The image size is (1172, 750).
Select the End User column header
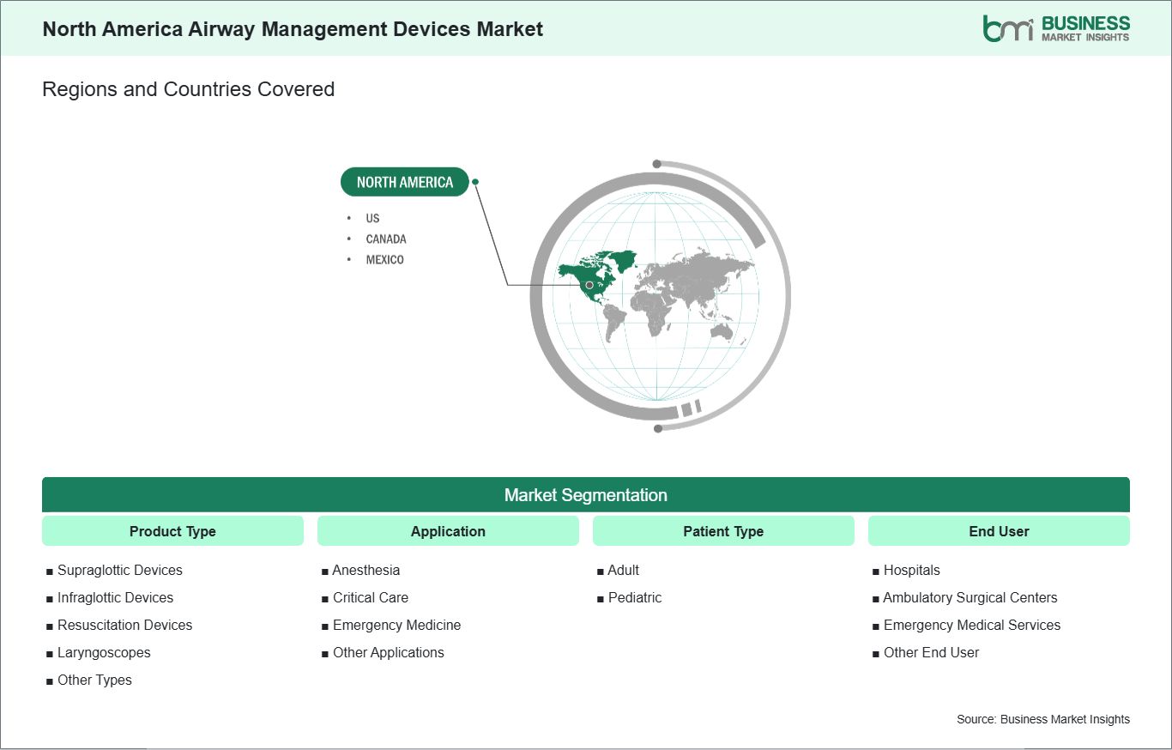coord(999,531)
